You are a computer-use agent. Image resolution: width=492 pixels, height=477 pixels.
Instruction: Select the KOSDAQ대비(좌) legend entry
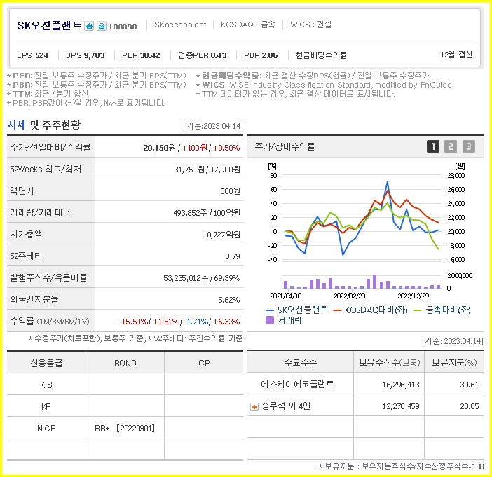pyautogui.click(x=371, y=310)
